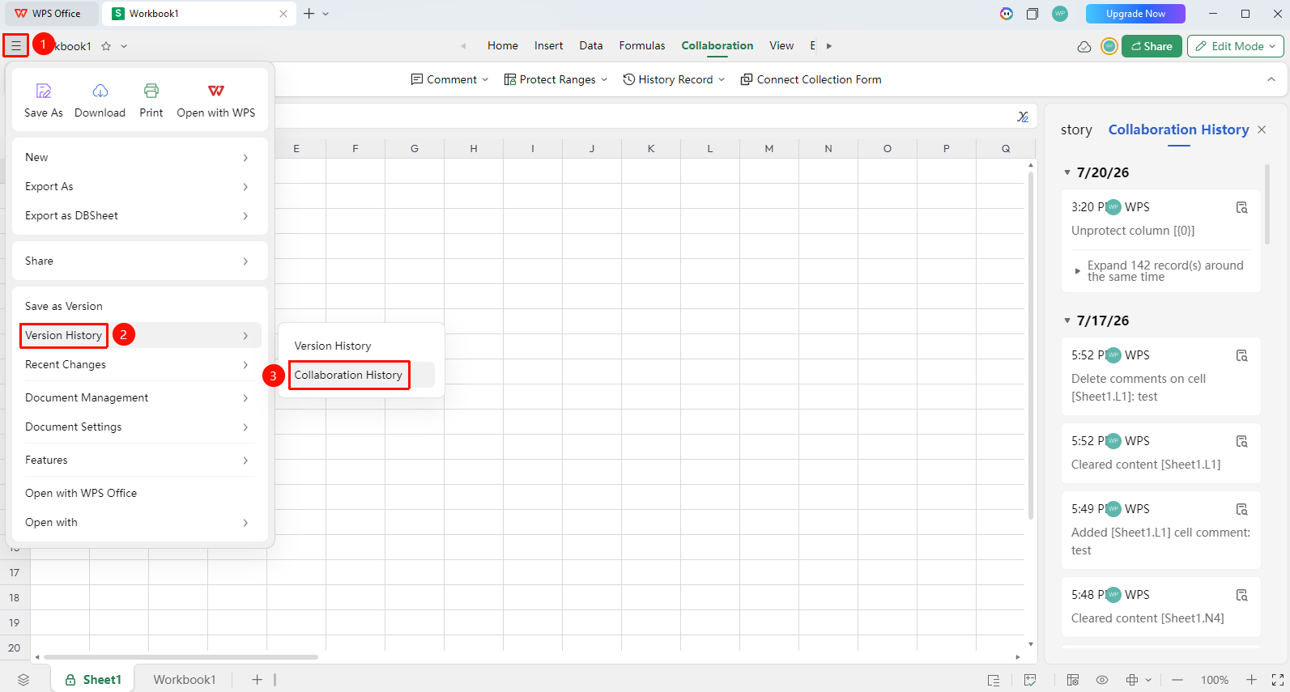
Task: Click the Save As icon
Action: [44, 91]
